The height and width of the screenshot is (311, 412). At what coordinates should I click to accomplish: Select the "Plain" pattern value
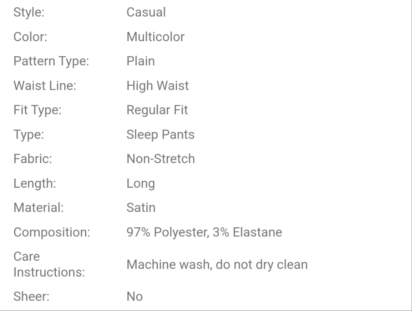point(140,61)
